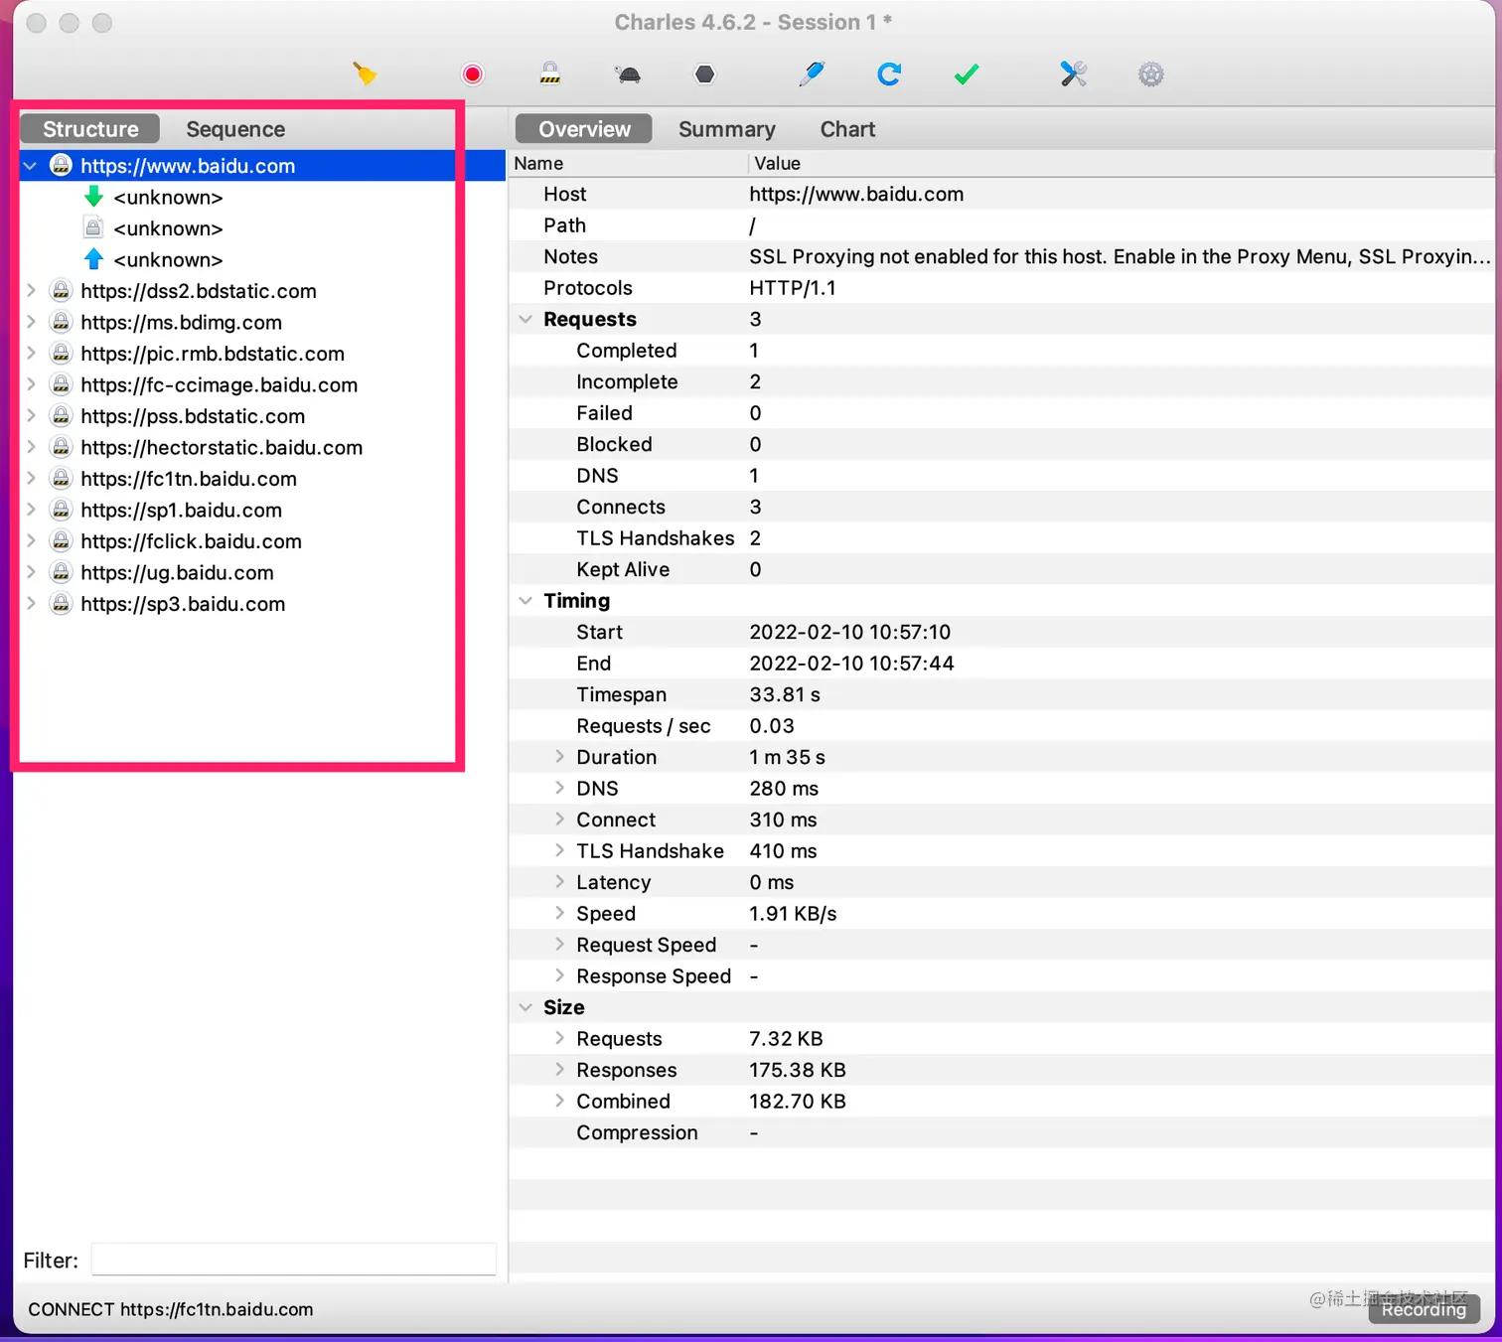Click the lock icon beside hectorstatic.baidu.com
Image resolution: width=1502 pixels, height=1342 pixels.
[61, 447]
